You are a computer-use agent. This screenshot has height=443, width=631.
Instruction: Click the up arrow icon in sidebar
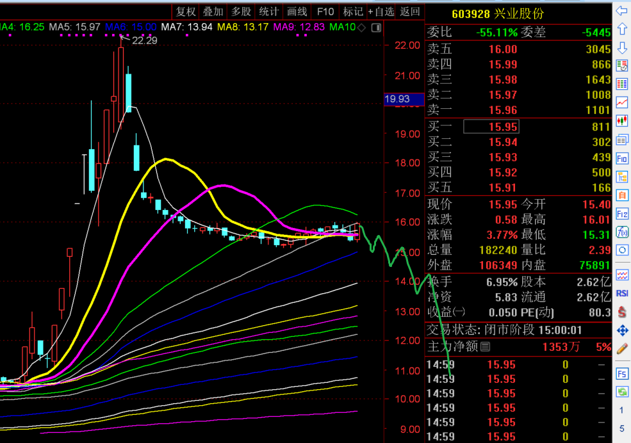pos(622,29)
